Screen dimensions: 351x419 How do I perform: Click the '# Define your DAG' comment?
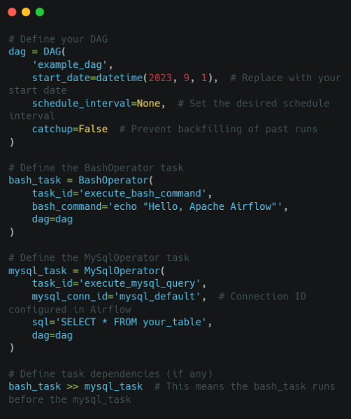tap(58, 39)
